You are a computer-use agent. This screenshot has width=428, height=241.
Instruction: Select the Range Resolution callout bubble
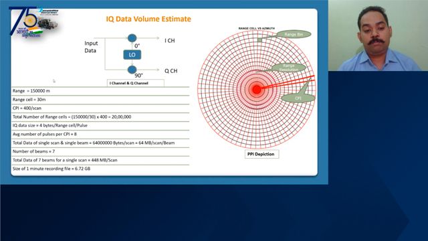tap(289, 68)
